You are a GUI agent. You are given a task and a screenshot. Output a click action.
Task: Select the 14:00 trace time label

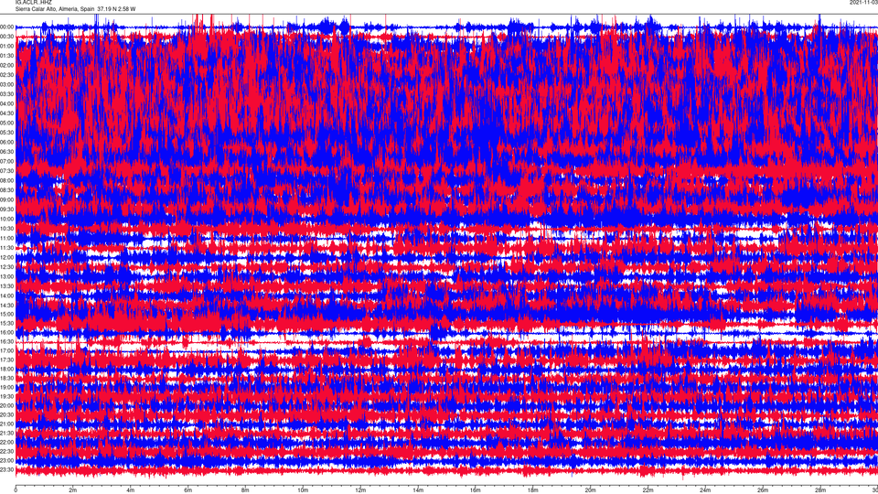(6, 295)
